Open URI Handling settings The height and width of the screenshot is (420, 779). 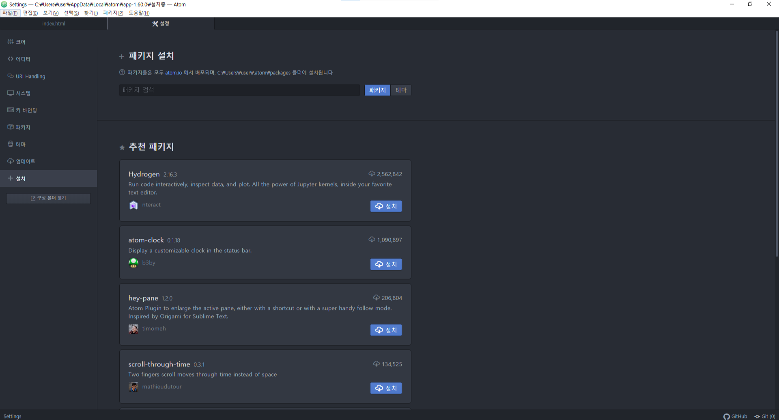(48, 76)
